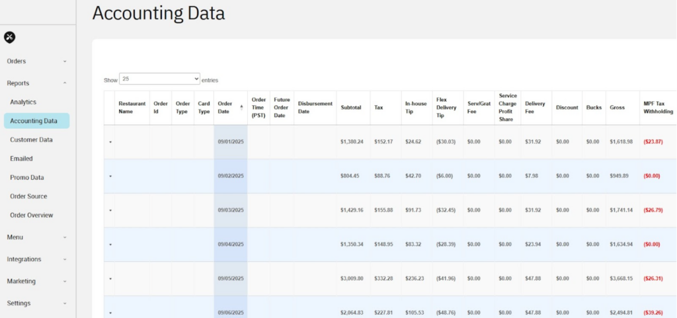Expand the Integrations sidebar chevron
The image size is (677, 318).
64,259
